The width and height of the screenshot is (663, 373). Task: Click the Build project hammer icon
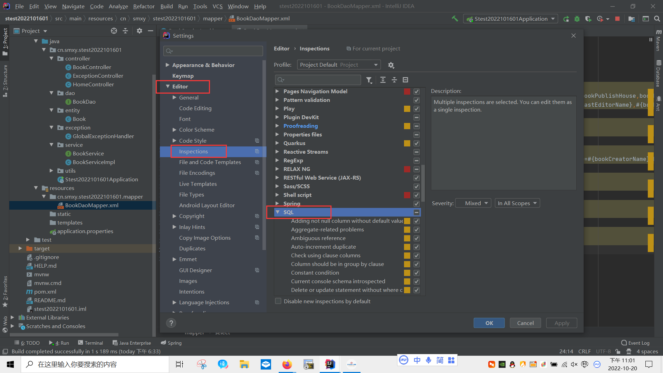(x=455, y=19)
